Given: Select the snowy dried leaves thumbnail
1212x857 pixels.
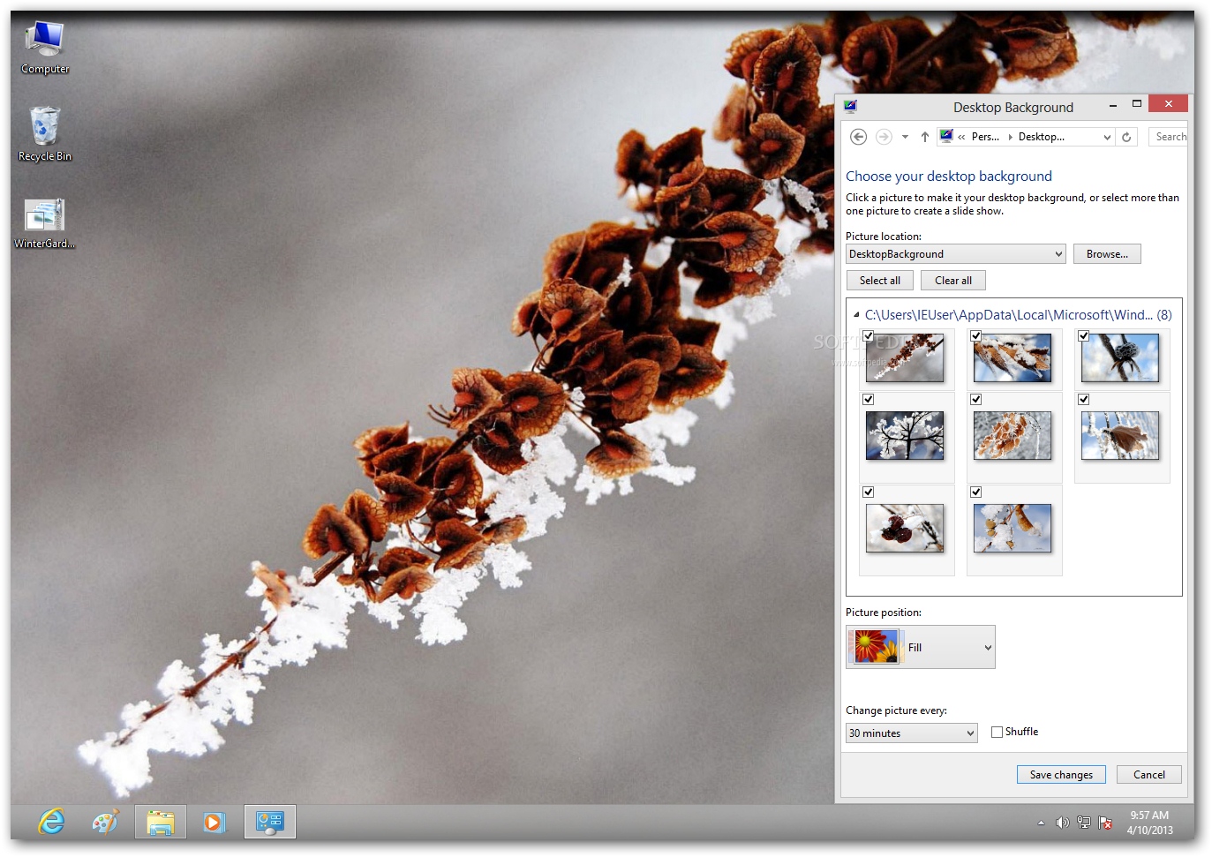Looking at the screenshot, I should point(1013,358).
